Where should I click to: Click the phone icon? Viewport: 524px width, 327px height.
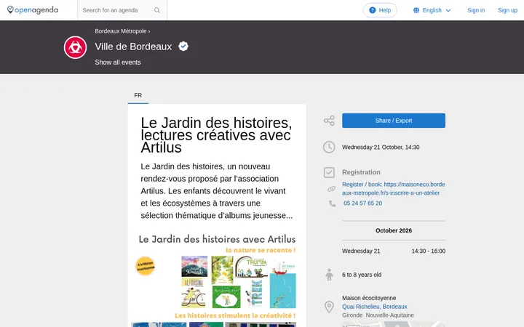tap(332, 203)
